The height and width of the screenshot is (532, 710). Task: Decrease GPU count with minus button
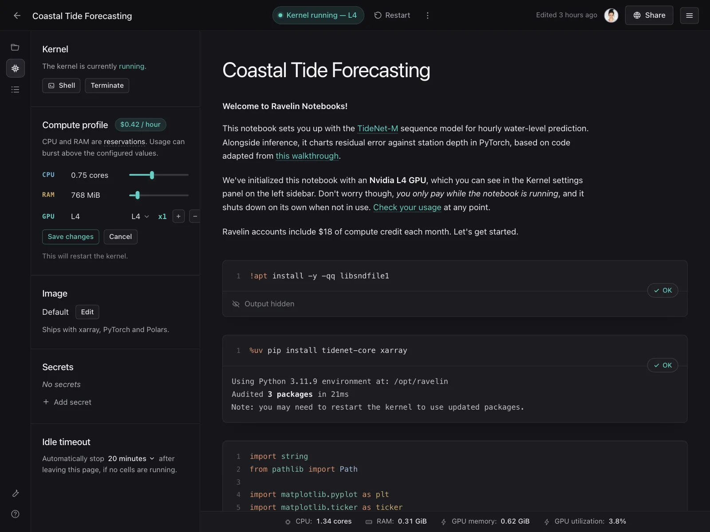[195, 216]
